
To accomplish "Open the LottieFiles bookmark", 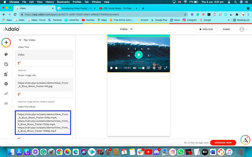I will [x=72, y=20].
